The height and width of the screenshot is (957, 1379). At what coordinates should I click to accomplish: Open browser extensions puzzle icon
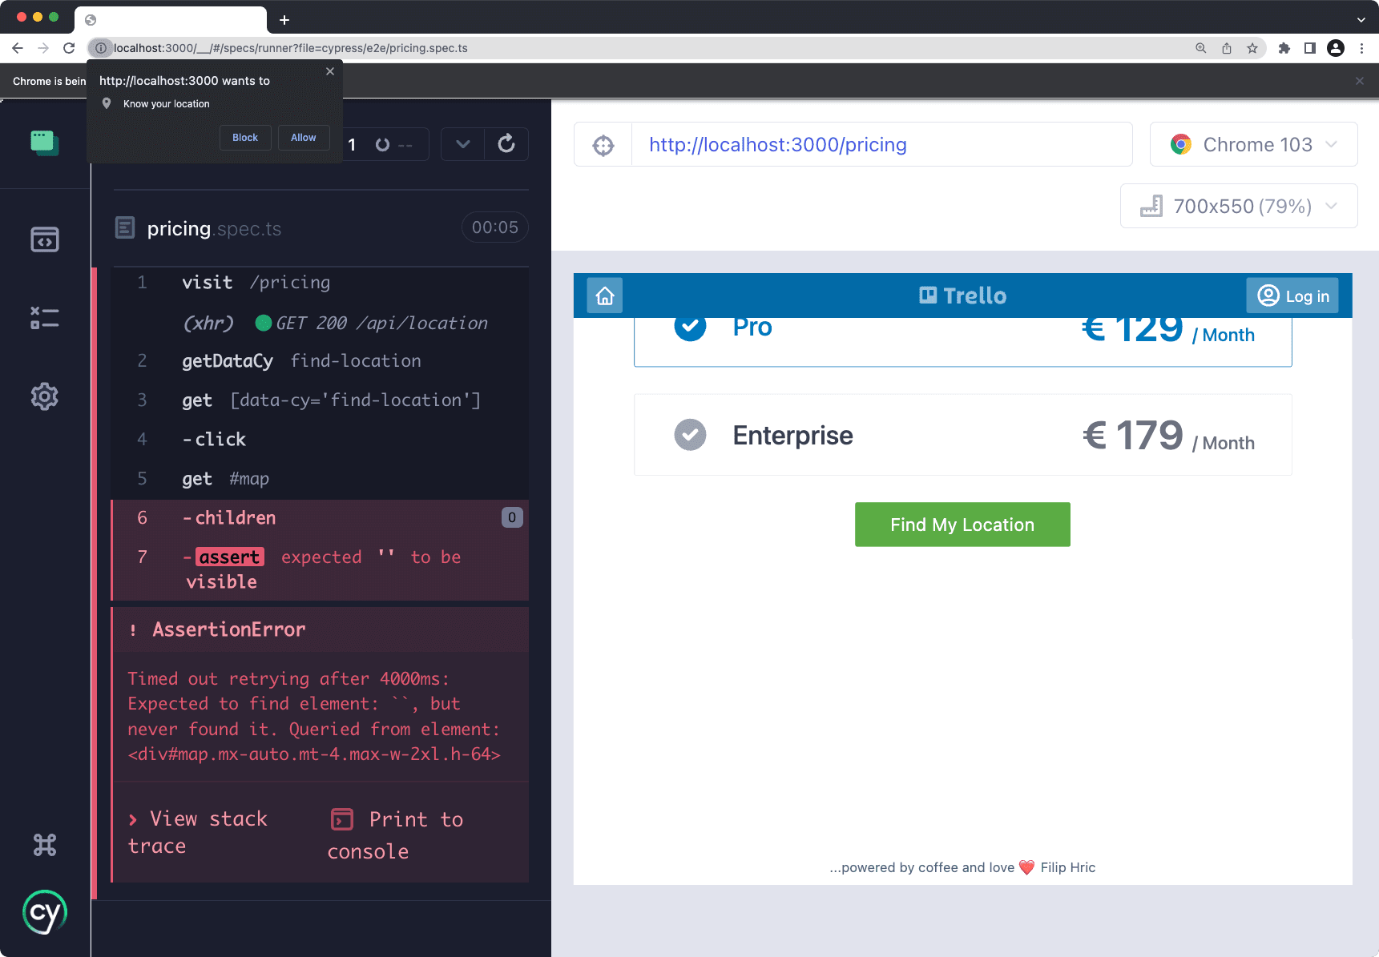(1284, 48)
